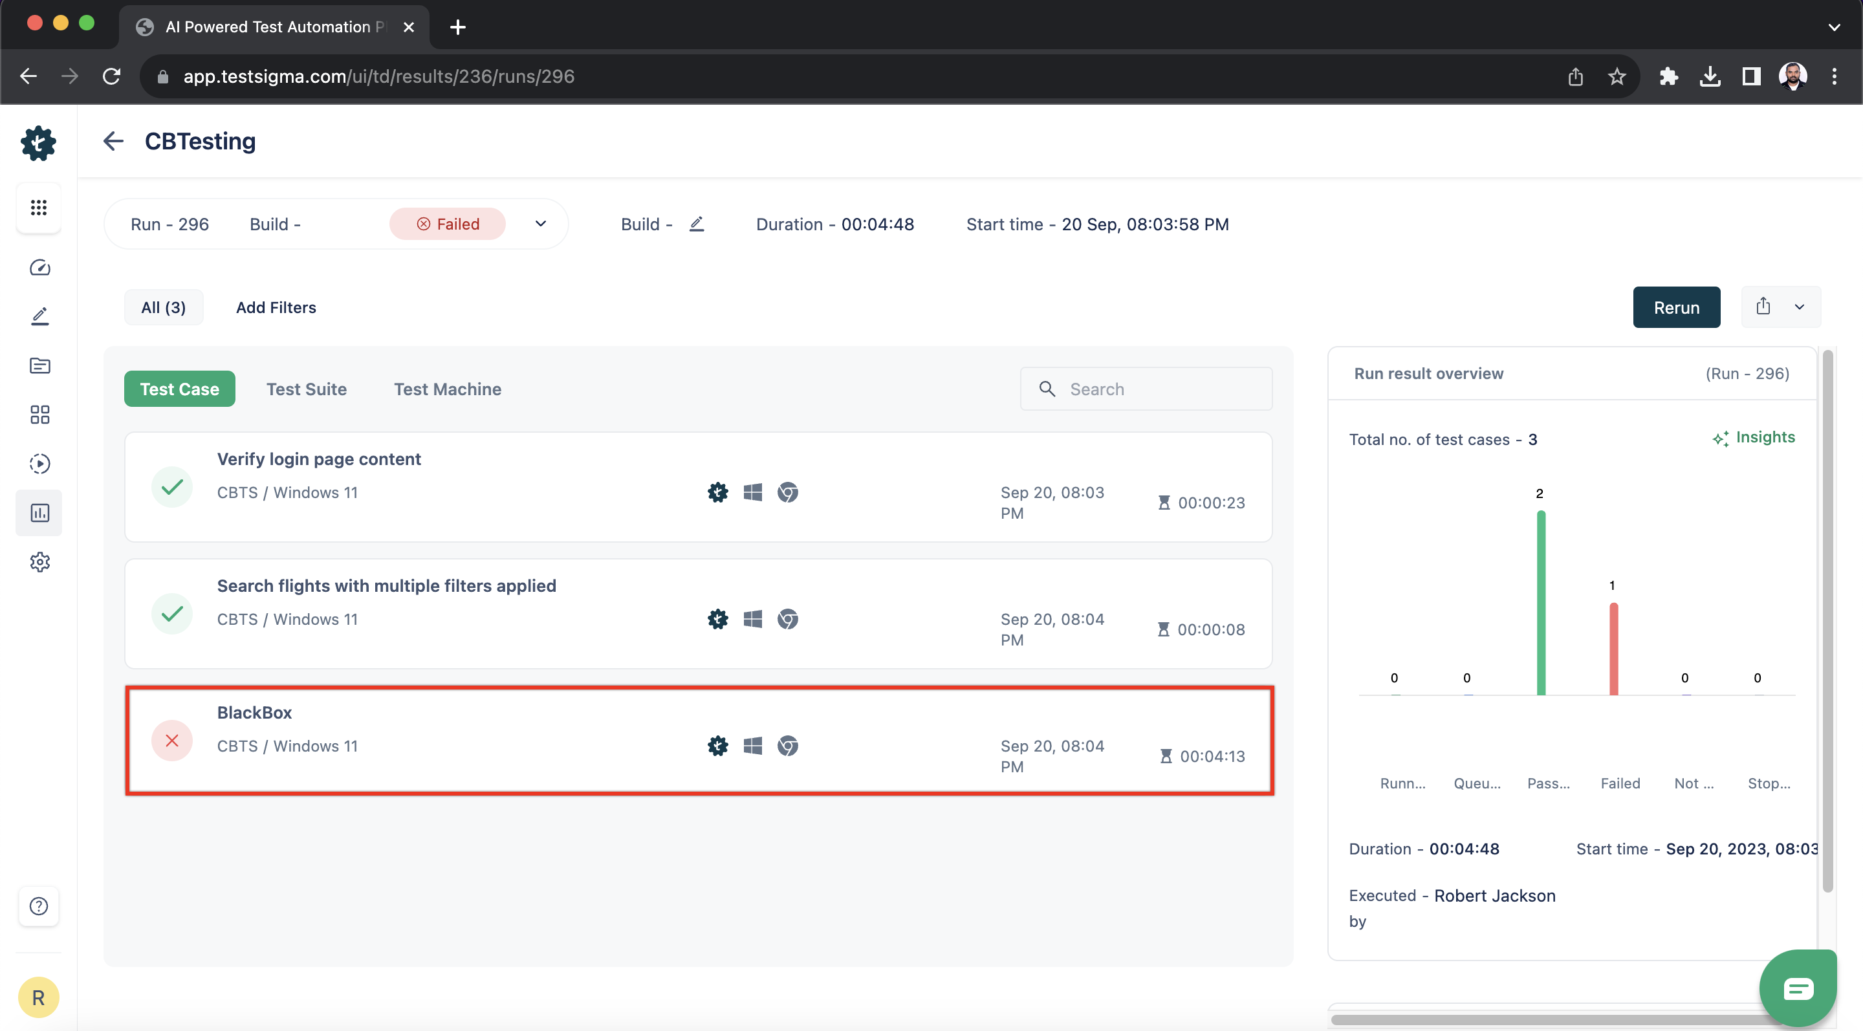This screenshot has width=1863, height=1031.
Task: Open the green chat support bubble
Action: pyautogui.click(x=1797, y=988)
